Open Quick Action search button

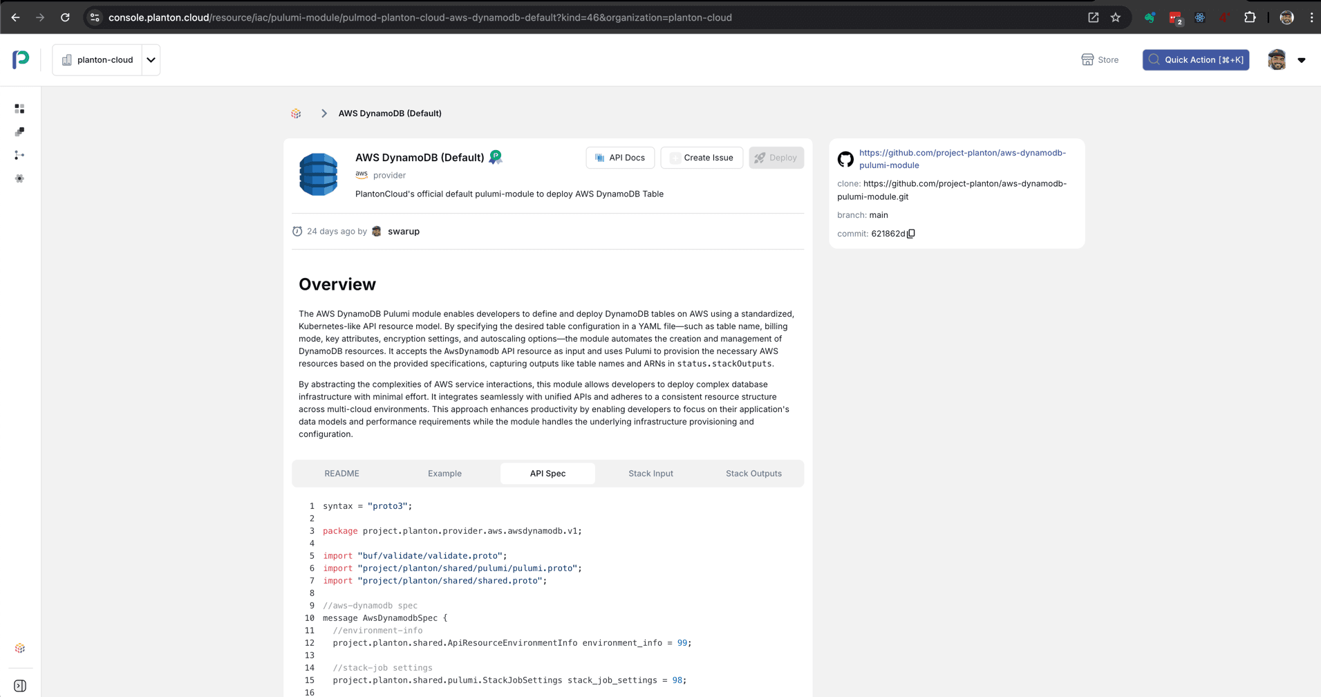1195,60
